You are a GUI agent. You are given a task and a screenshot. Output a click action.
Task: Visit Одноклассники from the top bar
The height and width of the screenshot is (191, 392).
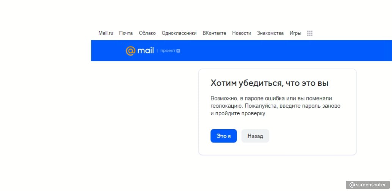[x=179, y=33]
